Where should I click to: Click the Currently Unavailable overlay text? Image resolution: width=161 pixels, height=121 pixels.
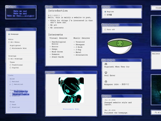click(21, 93)
